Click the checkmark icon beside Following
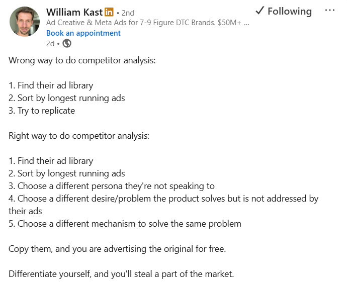This screenshot has height=283, width=347. (259, 11)
